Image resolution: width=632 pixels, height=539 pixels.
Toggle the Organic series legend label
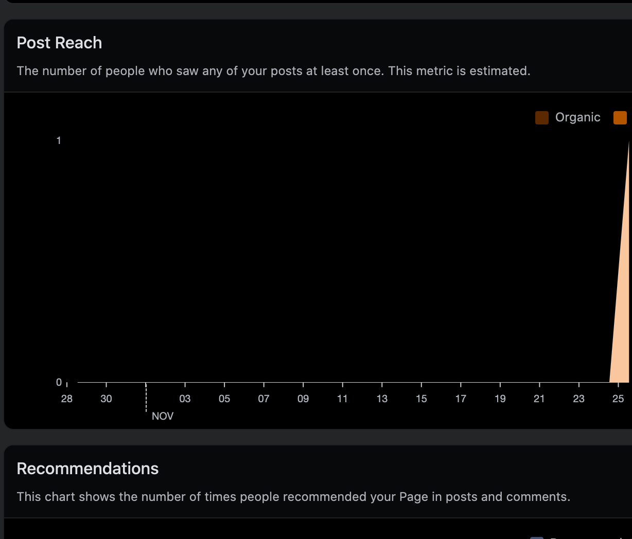pyautogui.click(x=577, y=118)
